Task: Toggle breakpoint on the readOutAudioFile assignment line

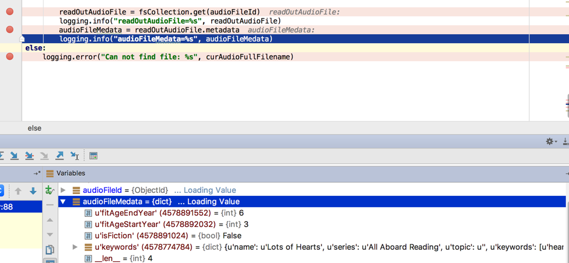Action: pyautogui.click(x=10, y=11)
